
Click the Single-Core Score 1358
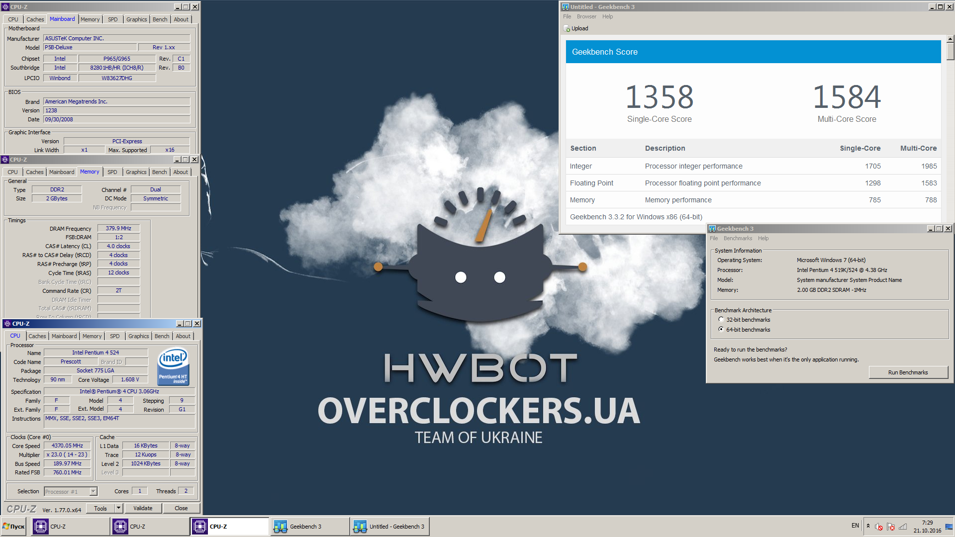click(659, 97)
